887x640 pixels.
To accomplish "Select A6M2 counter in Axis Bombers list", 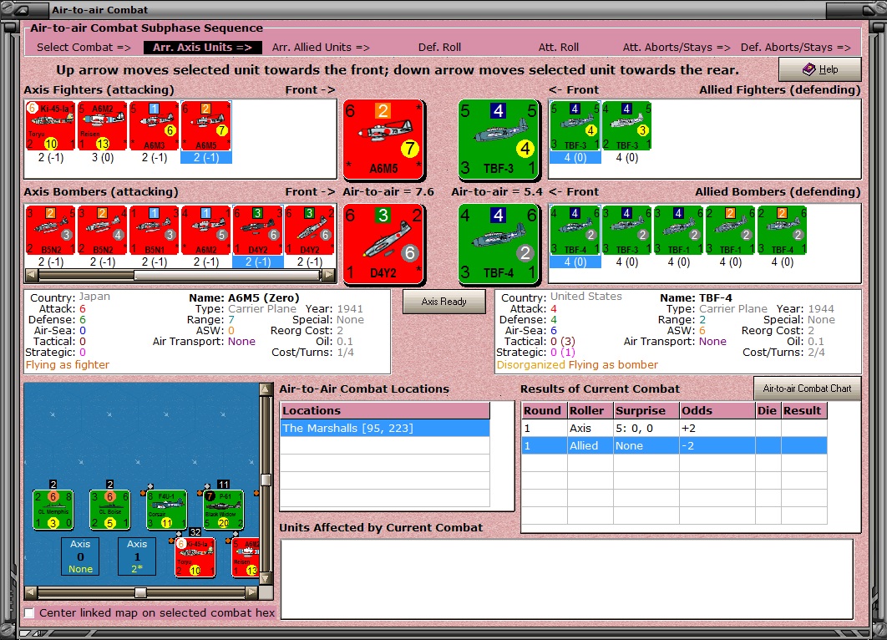I will [x=206, y=231].
